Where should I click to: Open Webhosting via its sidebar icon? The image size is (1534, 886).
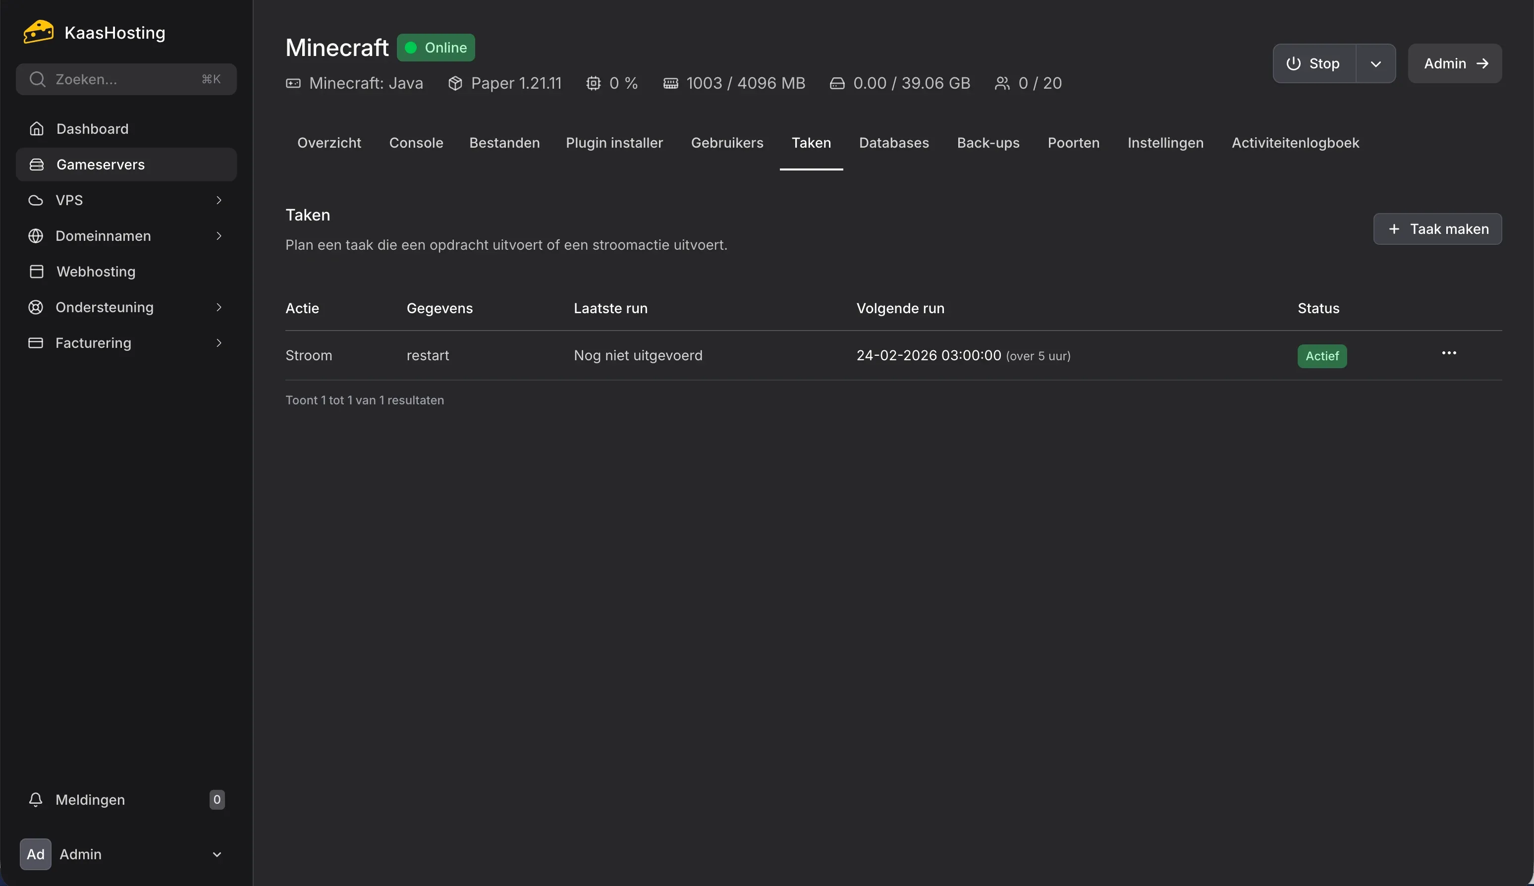36,272
